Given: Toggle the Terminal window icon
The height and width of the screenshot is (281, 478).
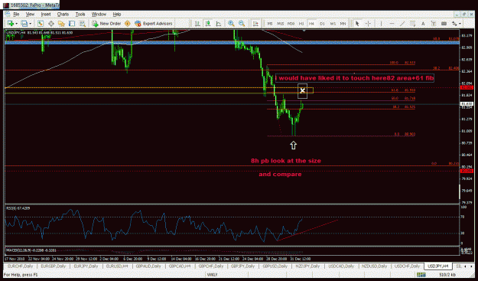Looking at the screenshot, I should coord(72,24).
